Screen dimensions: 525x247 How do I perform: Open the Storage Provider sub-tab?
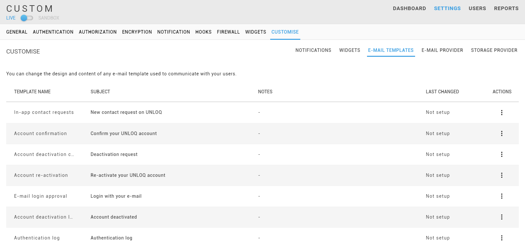pos(494,50)
